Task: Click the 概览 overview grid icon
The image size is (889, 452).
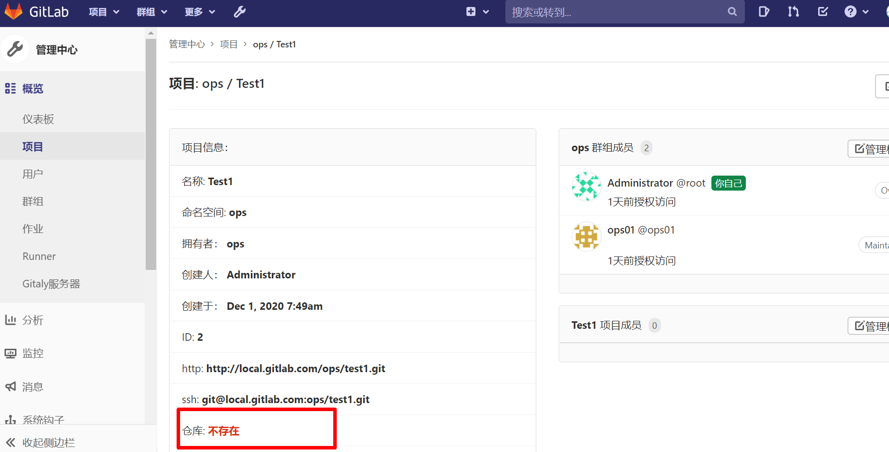Action: point(10,88)
